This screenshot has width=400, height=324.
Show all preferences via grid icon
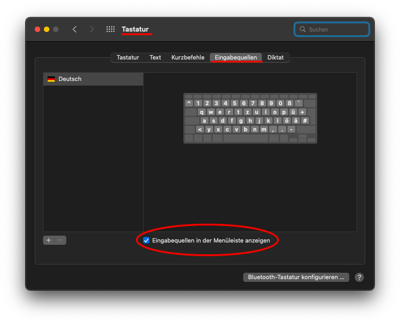pos(111,29)
